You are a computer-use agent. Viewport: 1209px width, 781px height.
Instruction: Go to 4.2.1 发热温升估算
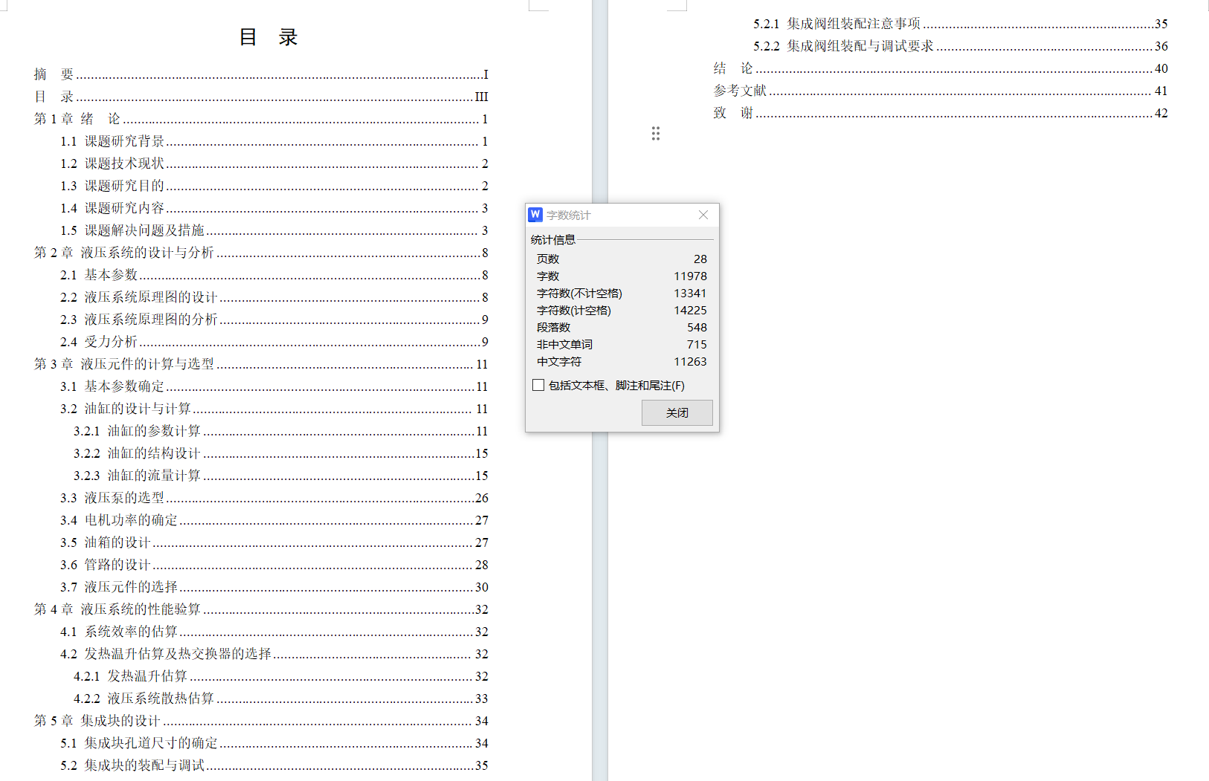[x=281, y=676]
